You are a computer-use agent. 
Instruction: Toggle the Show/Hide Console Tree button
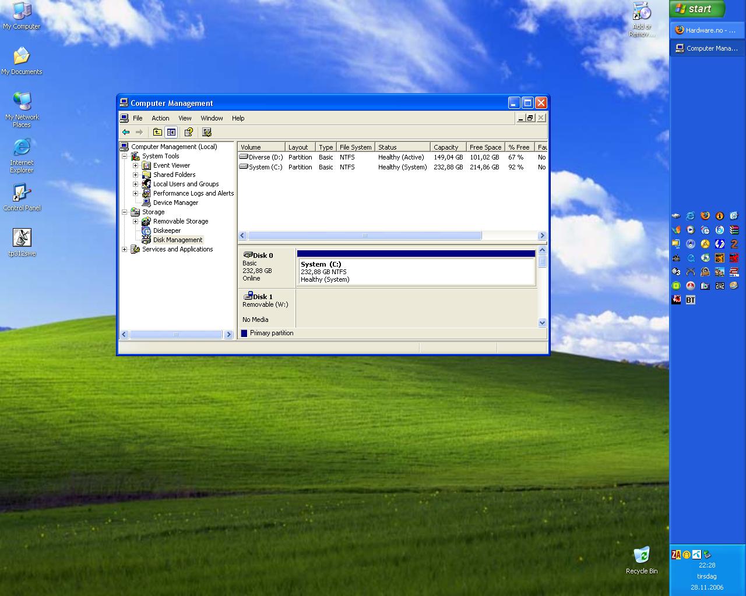point(171,132)
